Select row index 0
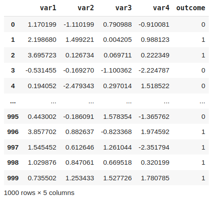The width and height of the screenshot is (211, 199). tap(13, 24)
